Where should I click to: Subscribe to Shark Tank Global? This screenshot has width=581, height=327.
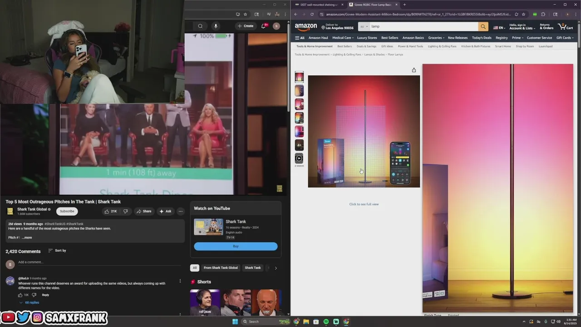pyautogui.click(x=67, y=211)
